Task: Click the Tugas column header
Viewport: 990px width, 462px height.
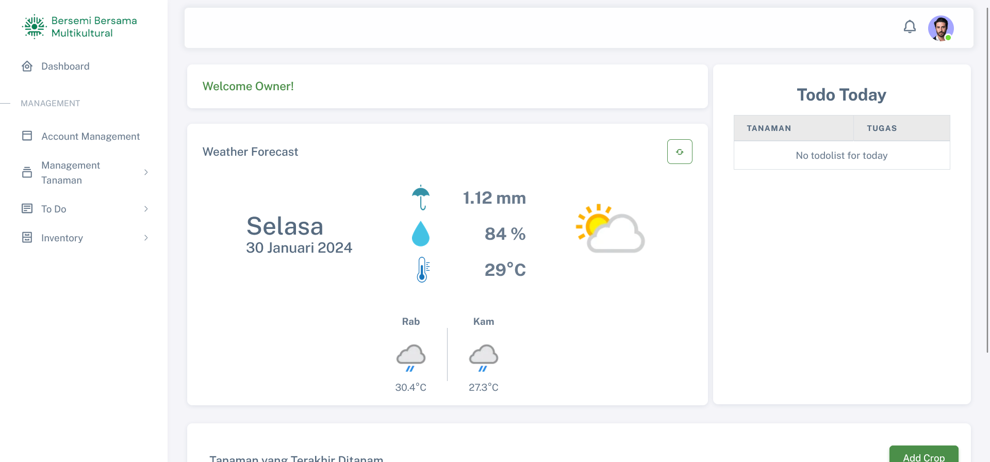Action: [x=882, y=128]
